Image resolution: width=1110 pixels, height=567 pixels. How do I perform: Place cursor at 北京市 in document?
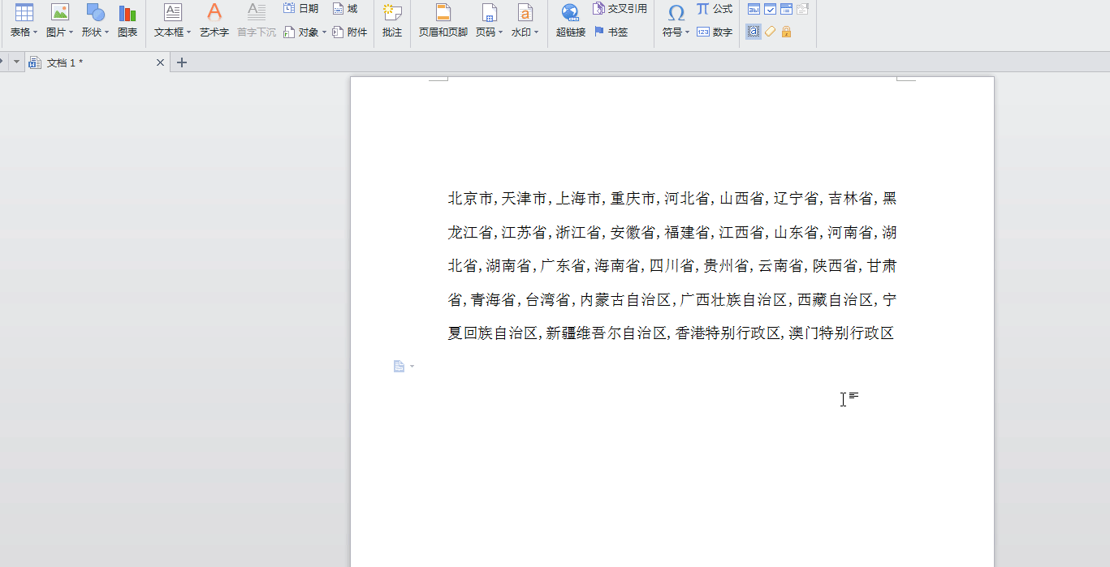tap(471, 199)
